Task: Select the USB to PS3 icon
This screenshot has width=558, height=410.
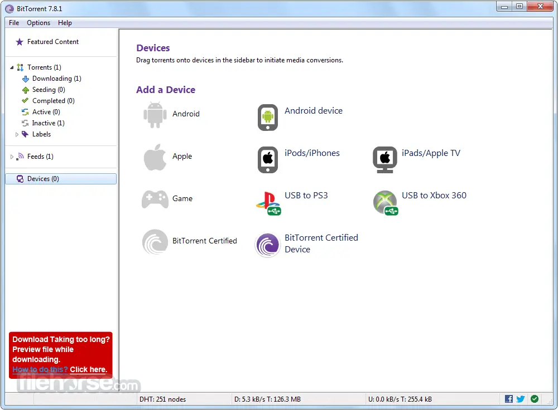Action: pos(268,202)
